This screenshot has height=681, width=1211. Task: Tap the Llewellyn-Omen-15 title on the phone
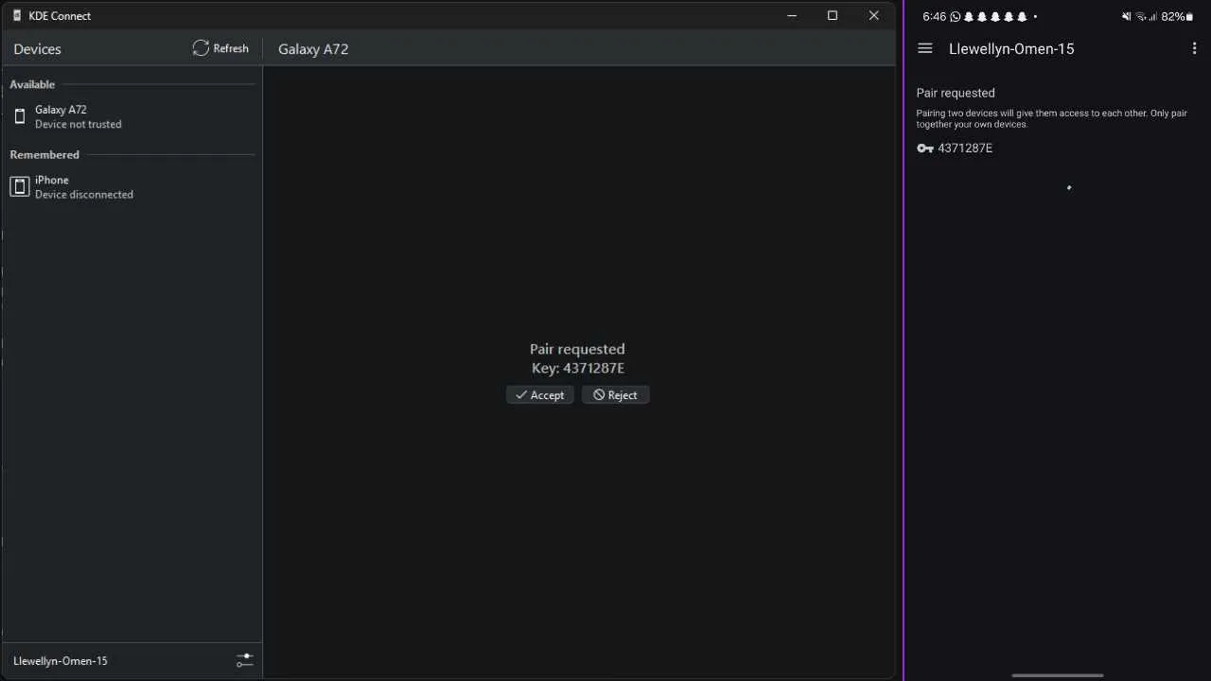click(1011, 49)
